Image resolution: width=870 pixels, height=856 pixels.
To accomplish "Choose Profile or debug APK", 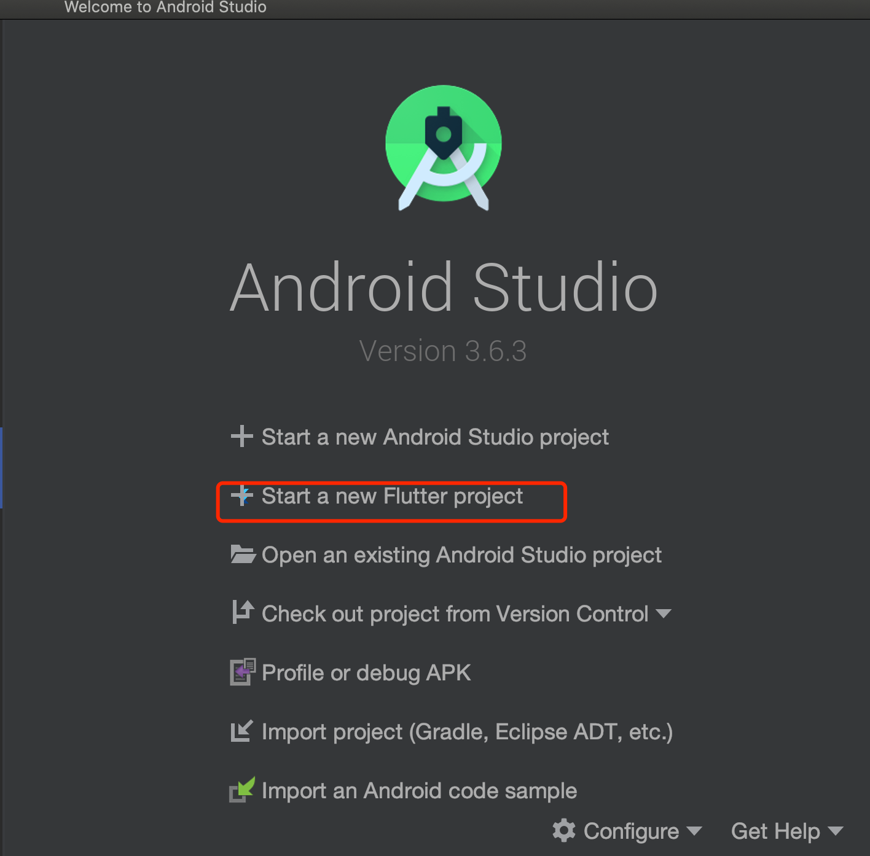I will pyautogui.click(x=366, y=673).
